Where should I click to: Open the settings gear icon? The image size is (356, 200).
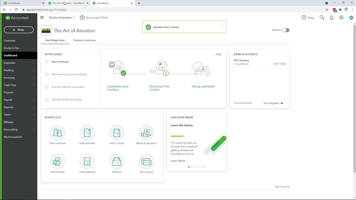coord(341,17)
